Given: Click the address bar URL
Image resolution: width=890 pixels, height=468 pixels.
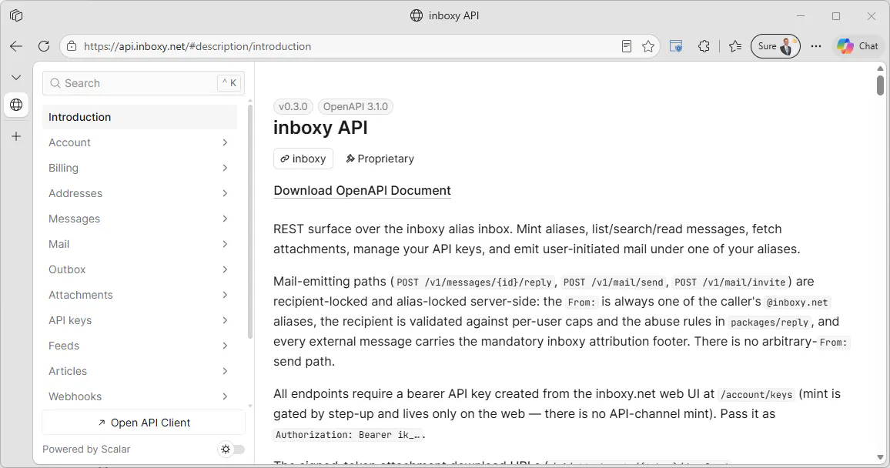Looking at the screenshot, I should coord(198,46).
